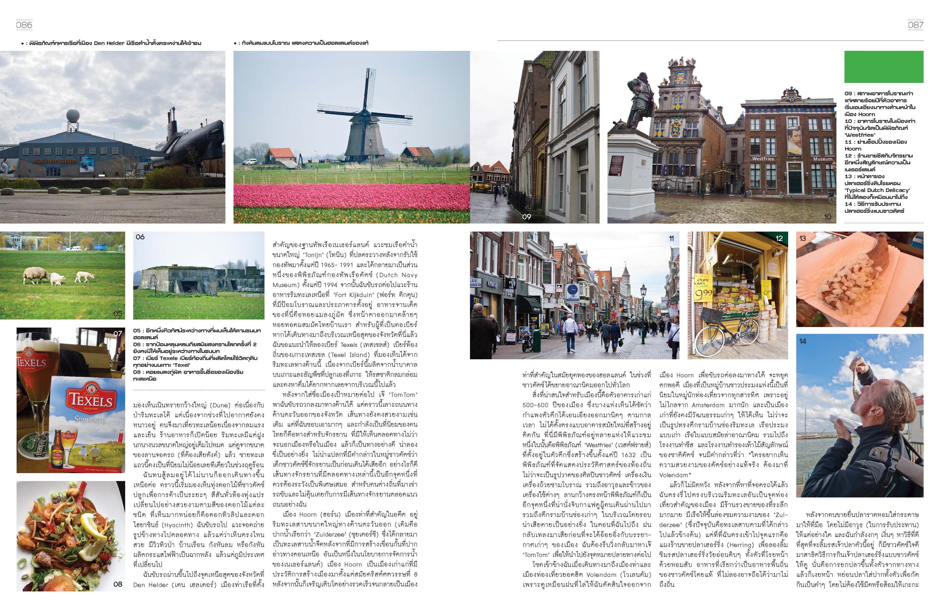
Task: Click the cheese shop bicycle photo 12
Action: [737, 295]
